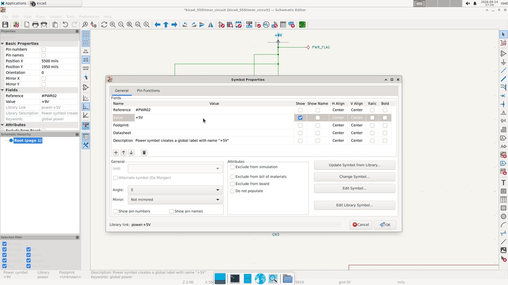This screenshot has height=285, width=508.
Task: Collapse Attributes section in Properties panel
Action: (x=2, y=125)
